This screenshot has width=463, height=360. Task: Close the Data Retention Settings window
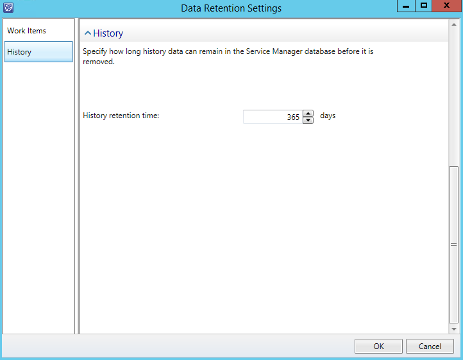point(447,6)
